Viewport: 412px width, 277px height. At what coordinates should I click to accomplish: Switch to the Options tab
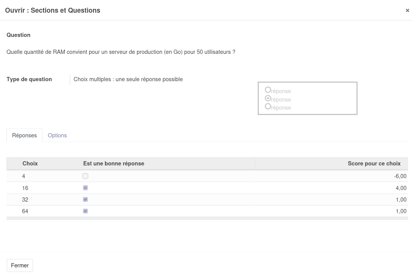[x=57, y=135]
